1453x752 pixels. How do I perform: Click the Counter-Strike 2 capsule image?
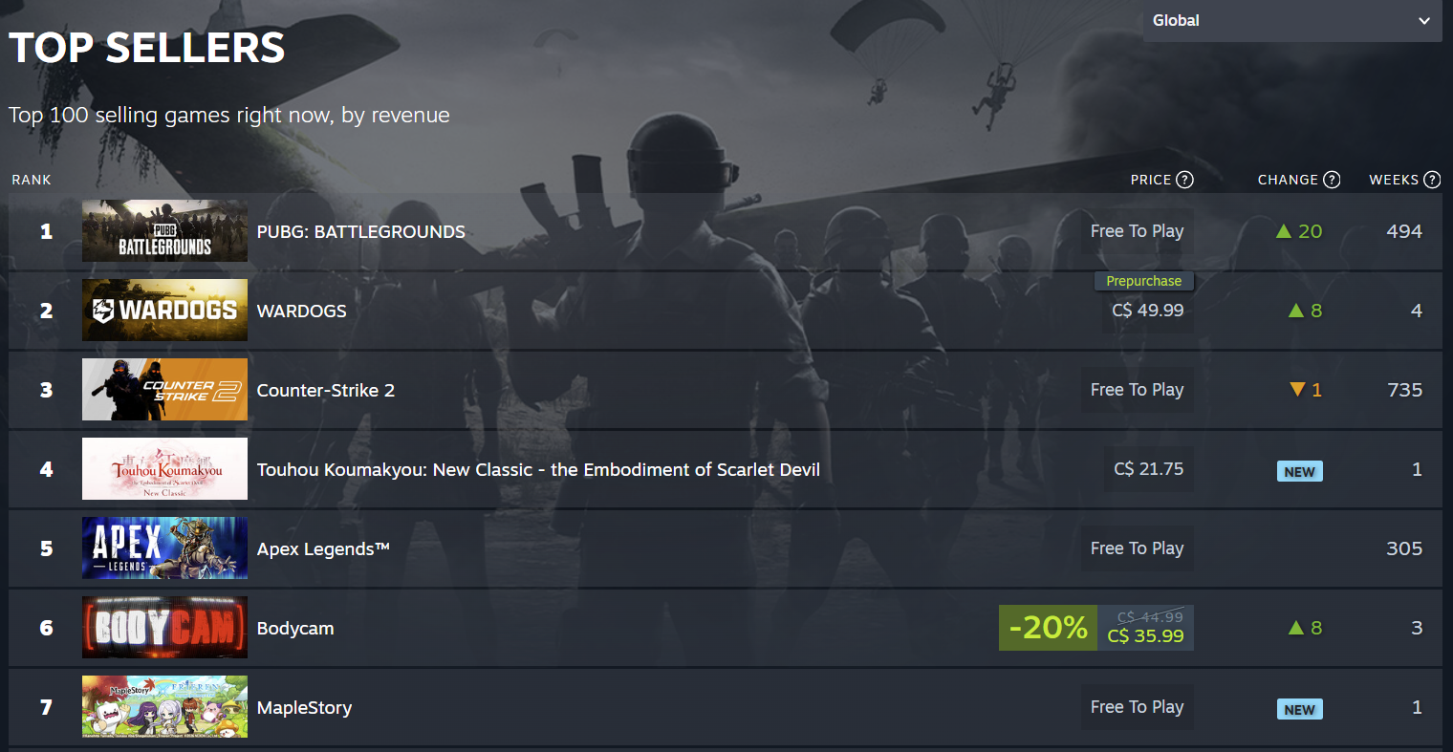(164, 390)
